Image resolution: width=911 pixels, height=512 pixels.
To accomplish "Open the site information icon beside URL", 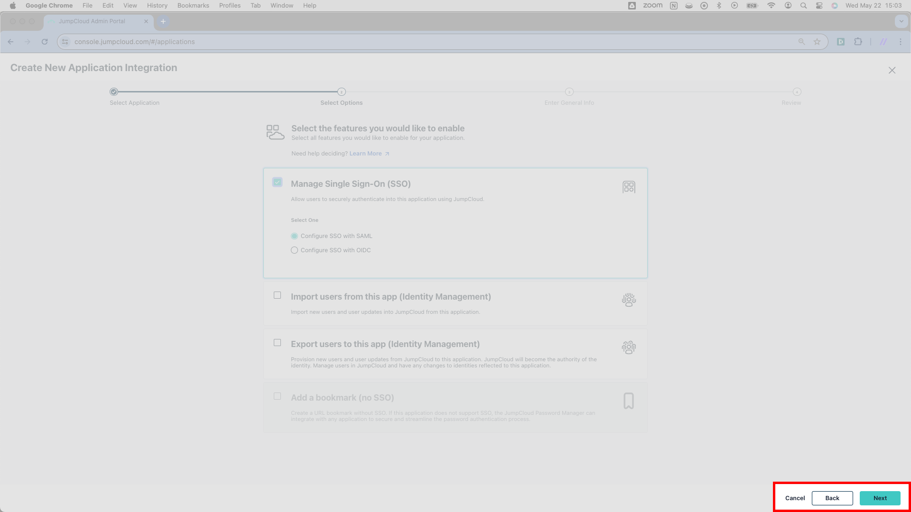I will tap(65, 42).
